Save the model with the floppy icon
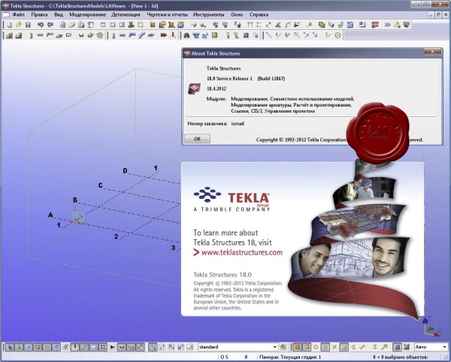Viewport: 451px width, 362px height. coord(28,25)
